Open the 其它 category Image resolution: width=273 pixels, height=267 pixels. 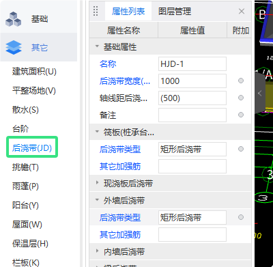coord(39,47)
